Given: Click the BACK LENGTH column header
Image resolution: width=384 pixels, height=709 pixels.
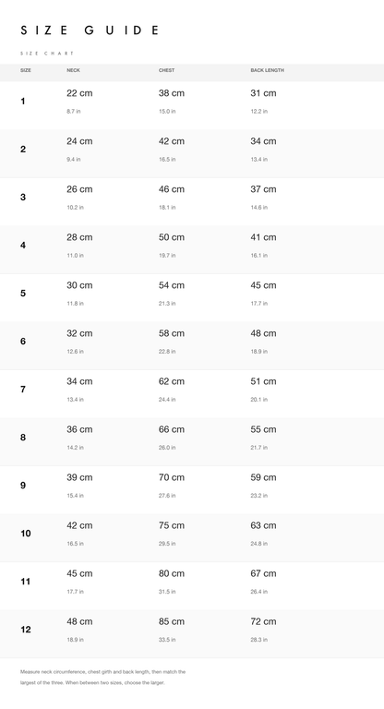Looking at the screenshot, I should 268,70.
